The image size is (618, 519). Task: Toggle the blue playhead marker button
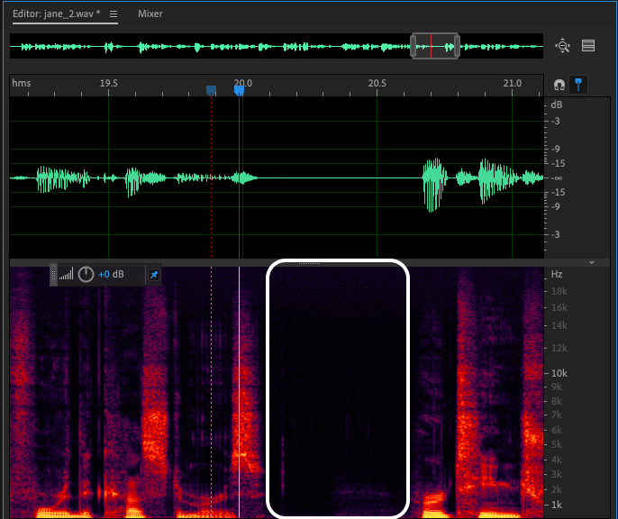[x=577, y=85]
